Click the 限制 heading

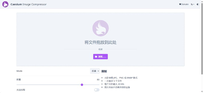click(104, 71)
